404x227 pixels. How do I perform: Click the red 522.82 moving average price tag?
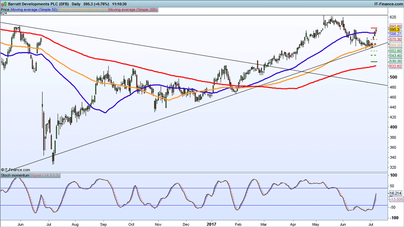395,67
